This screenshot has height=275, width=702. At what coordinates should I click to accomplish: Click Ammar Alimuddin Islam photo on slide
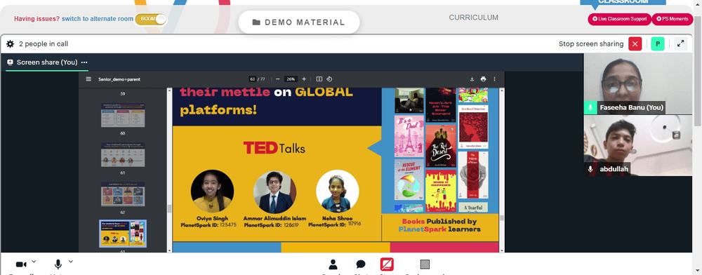coord(275,192)
